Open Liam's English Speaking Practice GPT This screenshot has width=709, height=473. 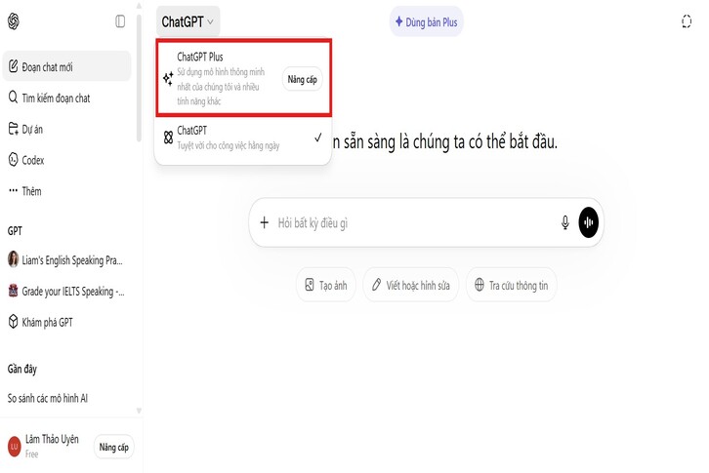67,260
